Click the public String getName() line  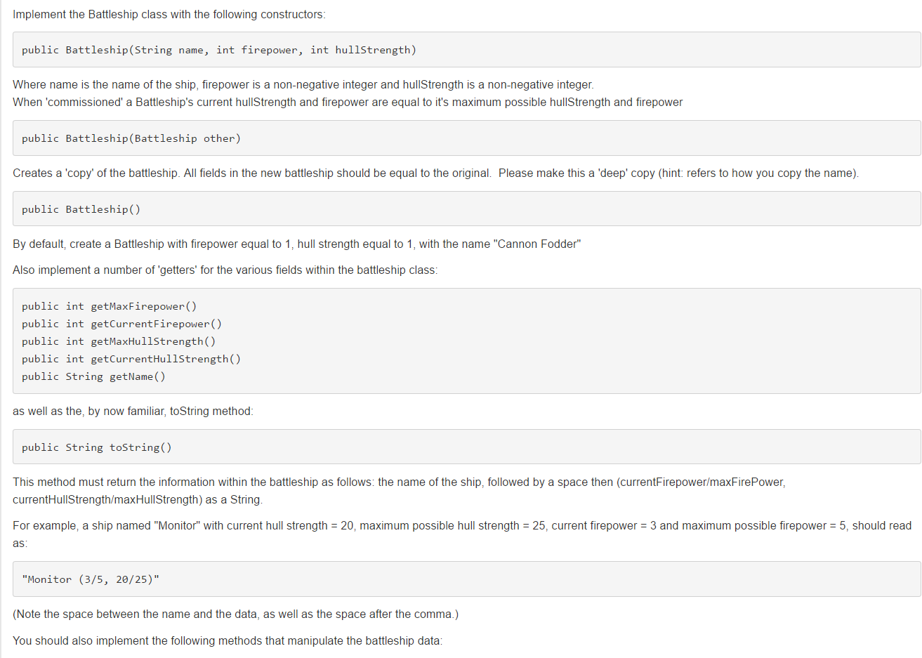pos(93,376)
